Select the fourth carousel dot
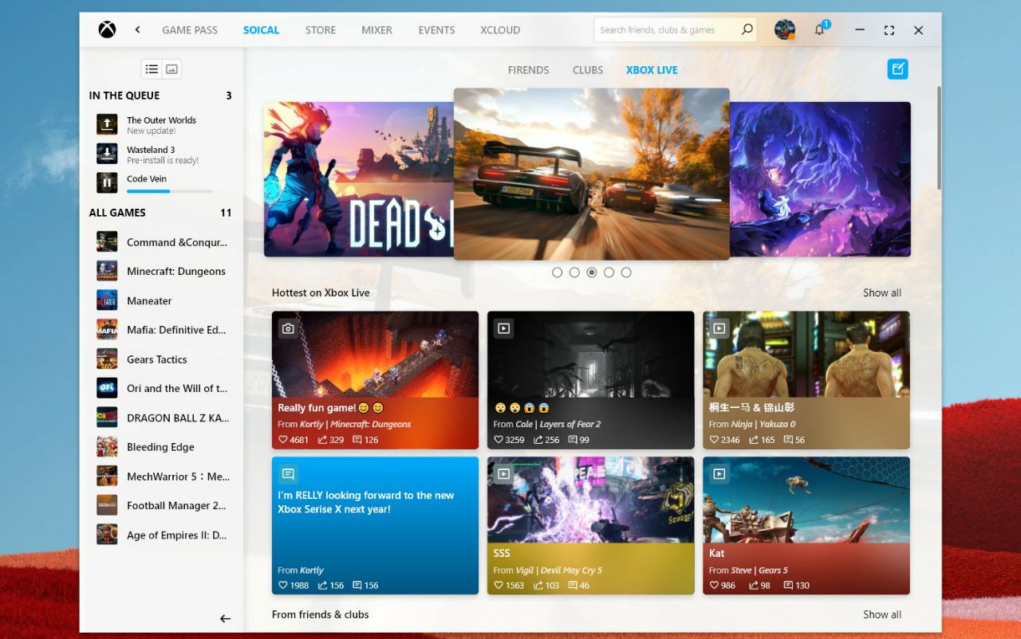Viewport: 1021px width, 639px height. pos(609,272)
